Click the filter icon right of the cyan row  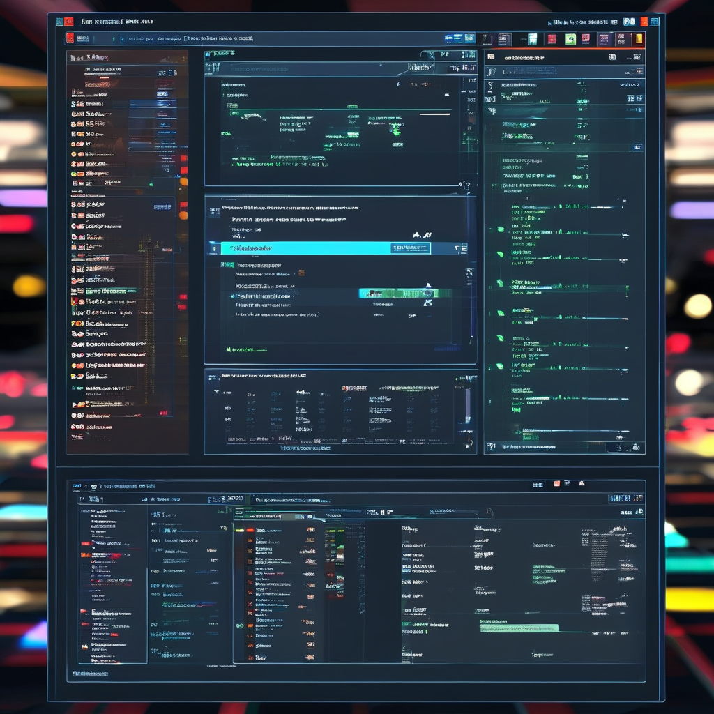(460, 248)
